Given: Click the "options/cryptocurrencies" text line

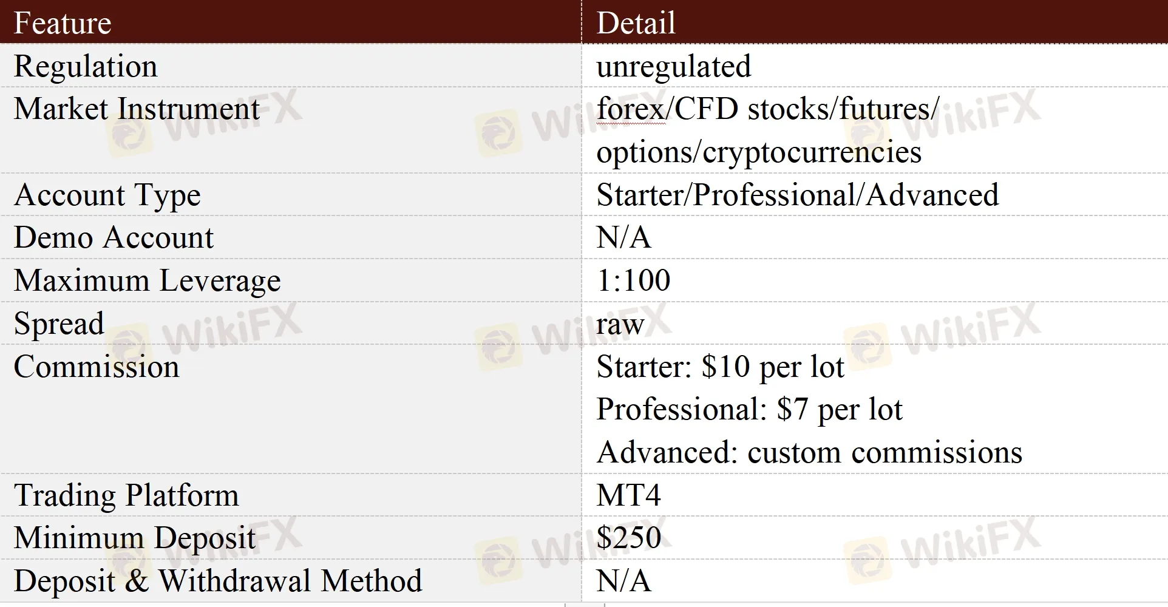Looking at the screenshot, I should [x=758, y=152].
